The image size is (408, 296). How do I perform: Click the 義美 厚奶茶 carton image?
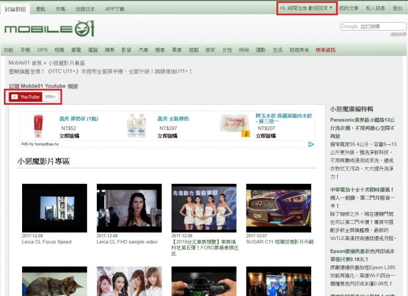(39, 126)
